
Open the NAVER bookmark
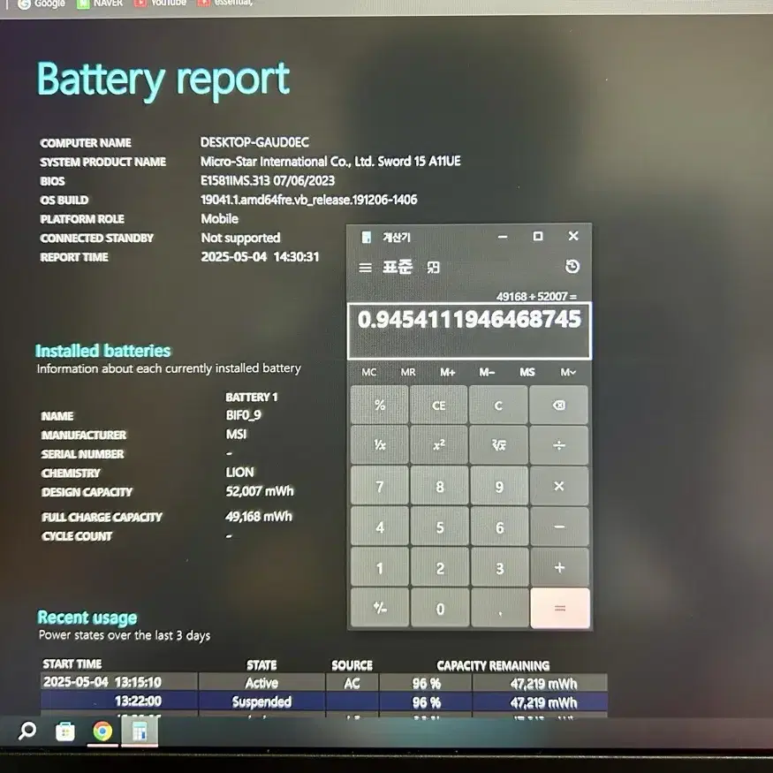pos(100,4)
